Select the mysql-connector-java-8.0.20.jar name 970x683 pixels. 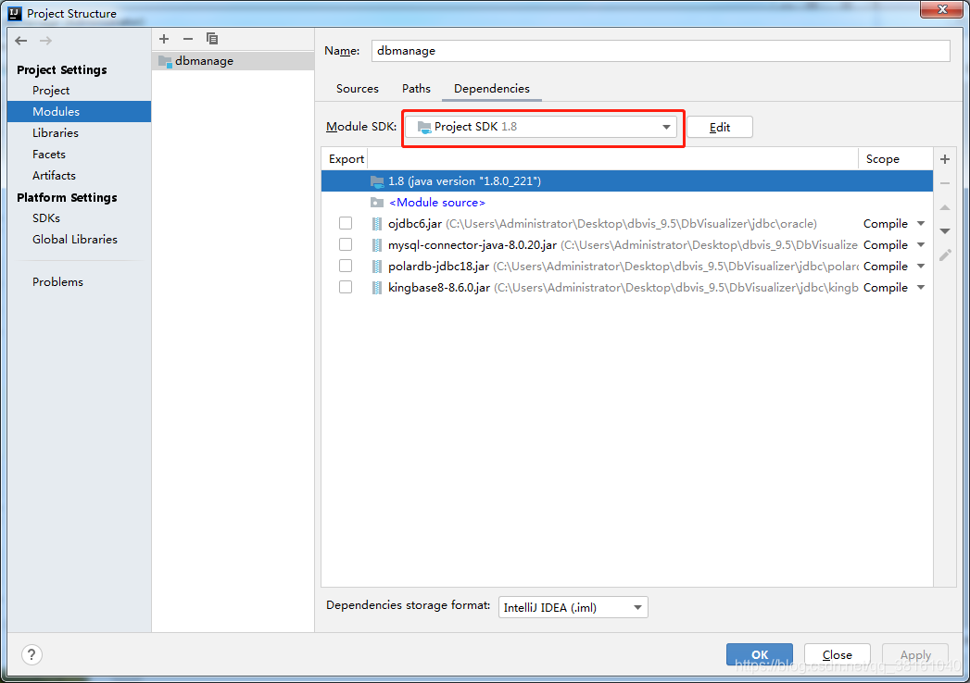pyautogui.click(x=472, y=245)
